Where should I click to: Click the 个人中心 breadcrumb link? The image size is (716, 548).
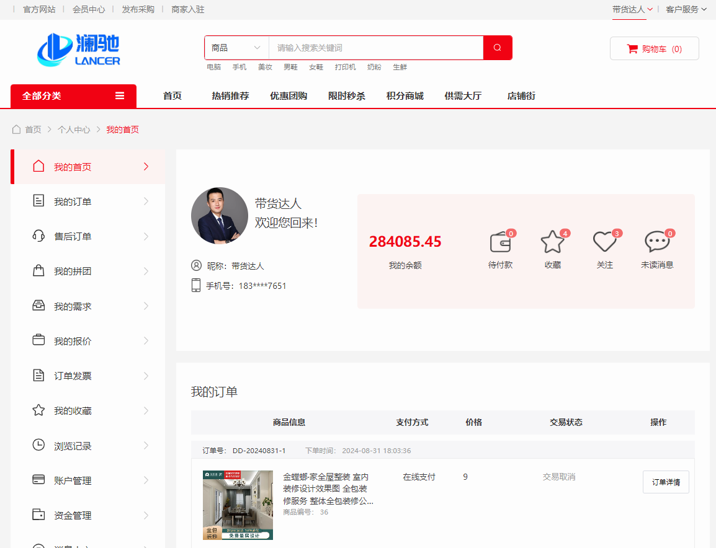click(x=74, y=130)
